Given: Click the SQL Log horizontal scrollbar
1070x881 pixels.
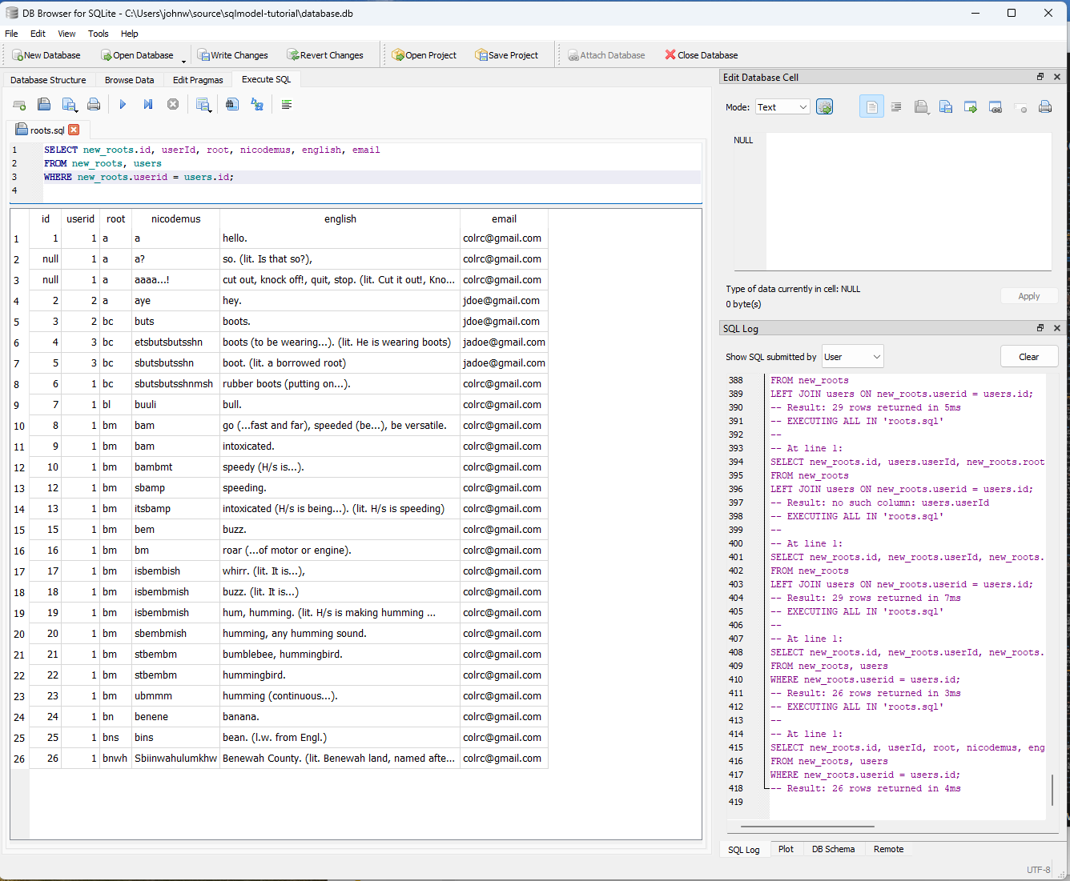Looking at the screenshot, I should click(807, 827).
